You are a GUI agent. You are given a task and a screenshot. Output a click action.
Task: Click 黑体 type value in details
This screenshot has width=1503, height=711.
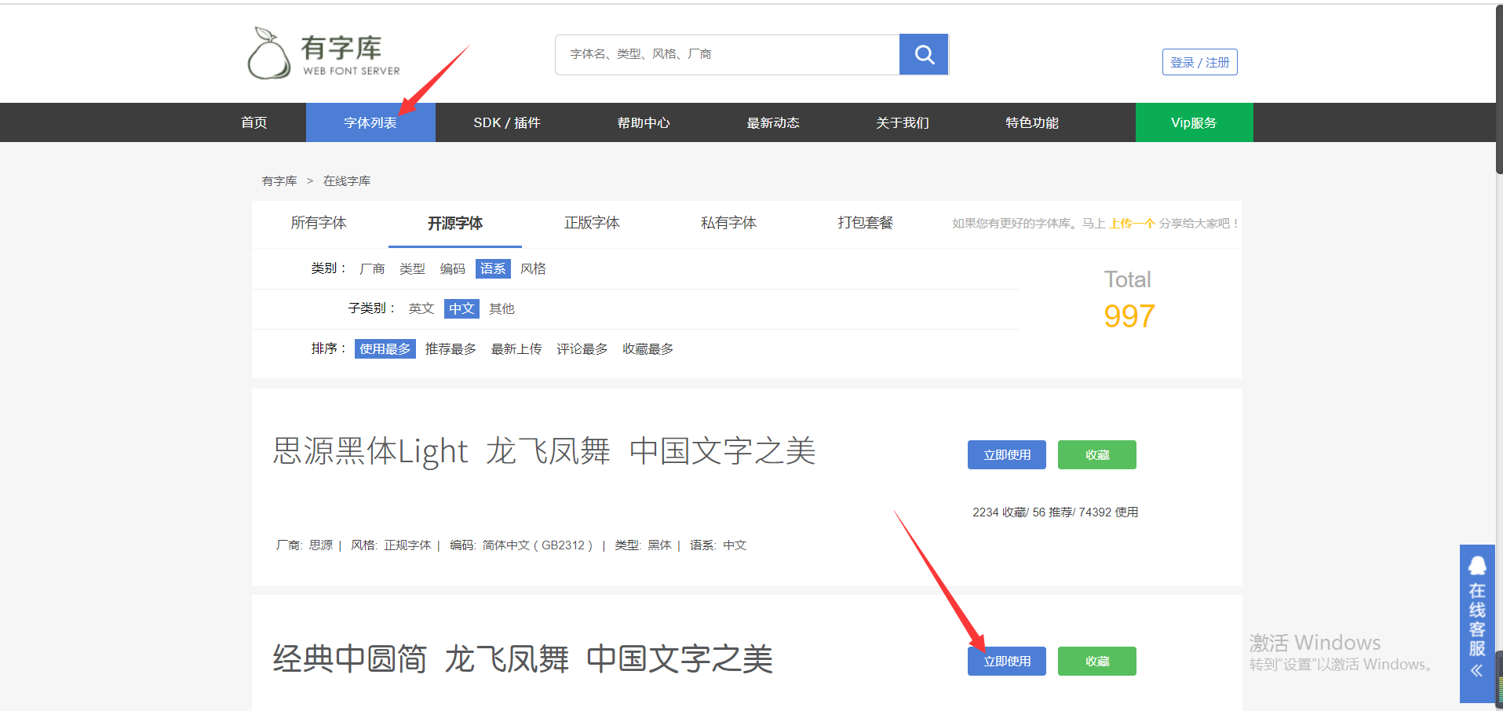coord(659,545)
